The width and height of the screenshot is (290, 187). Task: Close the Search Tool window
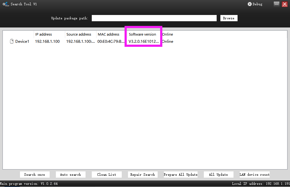285,4
